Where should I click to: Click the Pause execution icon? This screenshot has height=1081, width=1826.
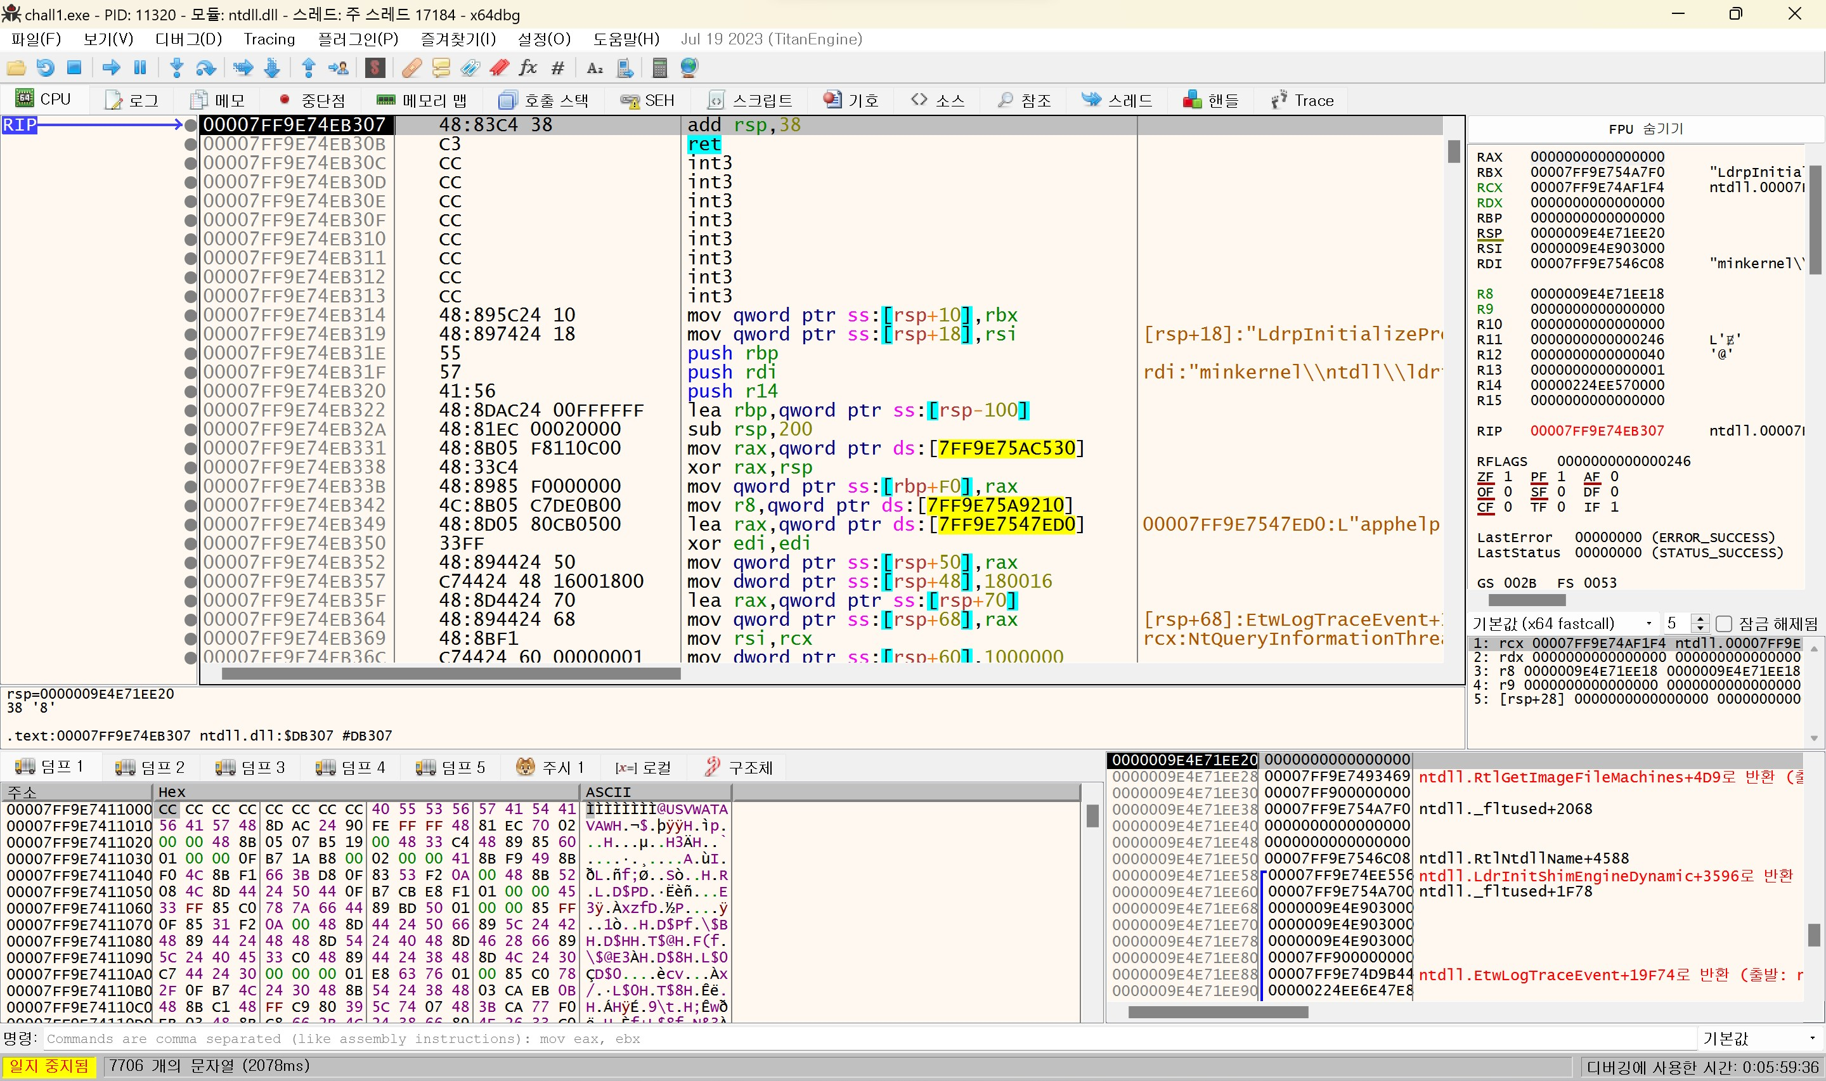point(140,68)
